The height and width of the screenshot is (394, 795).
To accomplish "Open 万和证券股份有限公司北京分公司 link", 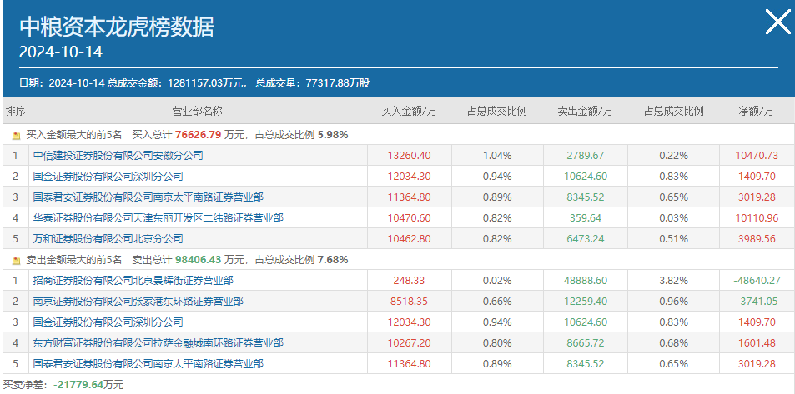I will pos(108,238).
